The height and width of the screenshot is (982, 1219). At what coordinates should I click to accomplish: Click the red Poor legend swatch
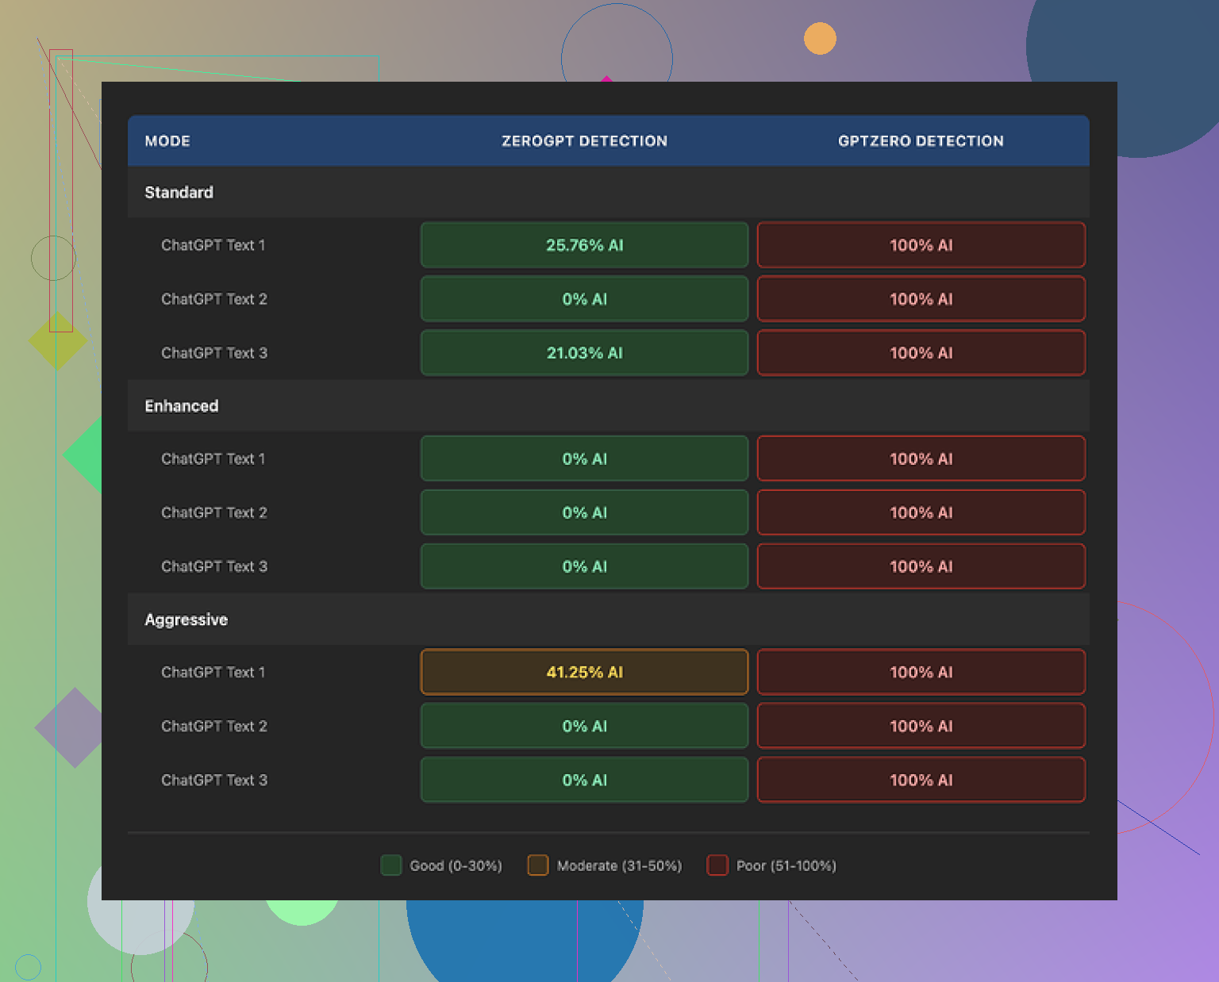point(717,865)
